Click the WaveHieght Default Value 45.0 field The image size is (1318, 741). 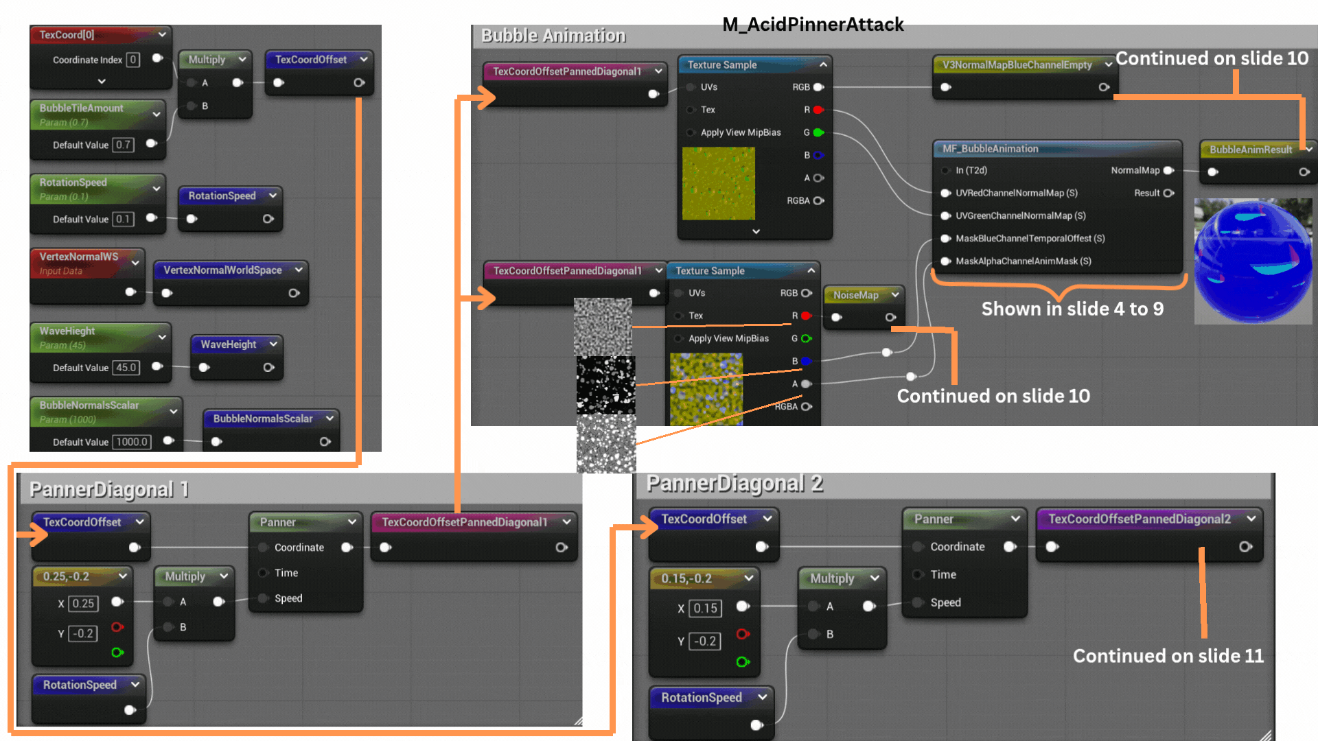pyautogui.click(x=126, y=368)
